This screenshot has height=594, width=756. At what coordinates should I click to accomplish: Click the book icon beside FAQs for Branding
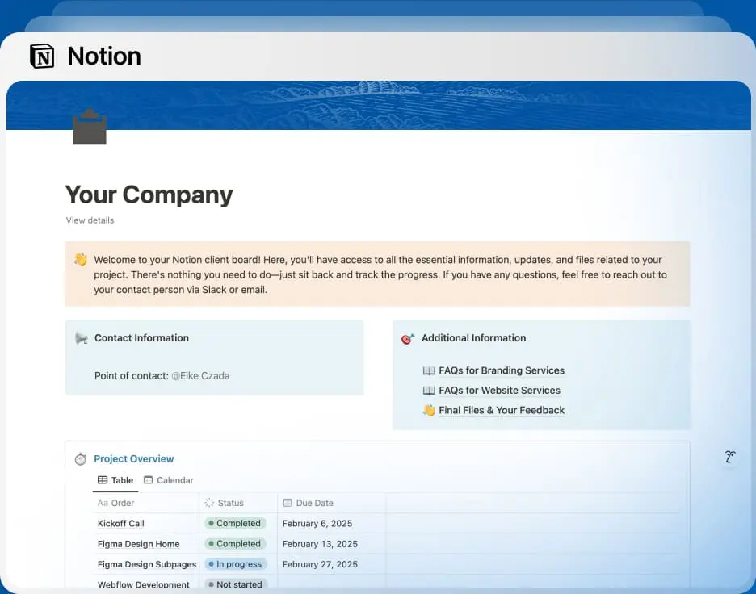(x=429, y=370)
